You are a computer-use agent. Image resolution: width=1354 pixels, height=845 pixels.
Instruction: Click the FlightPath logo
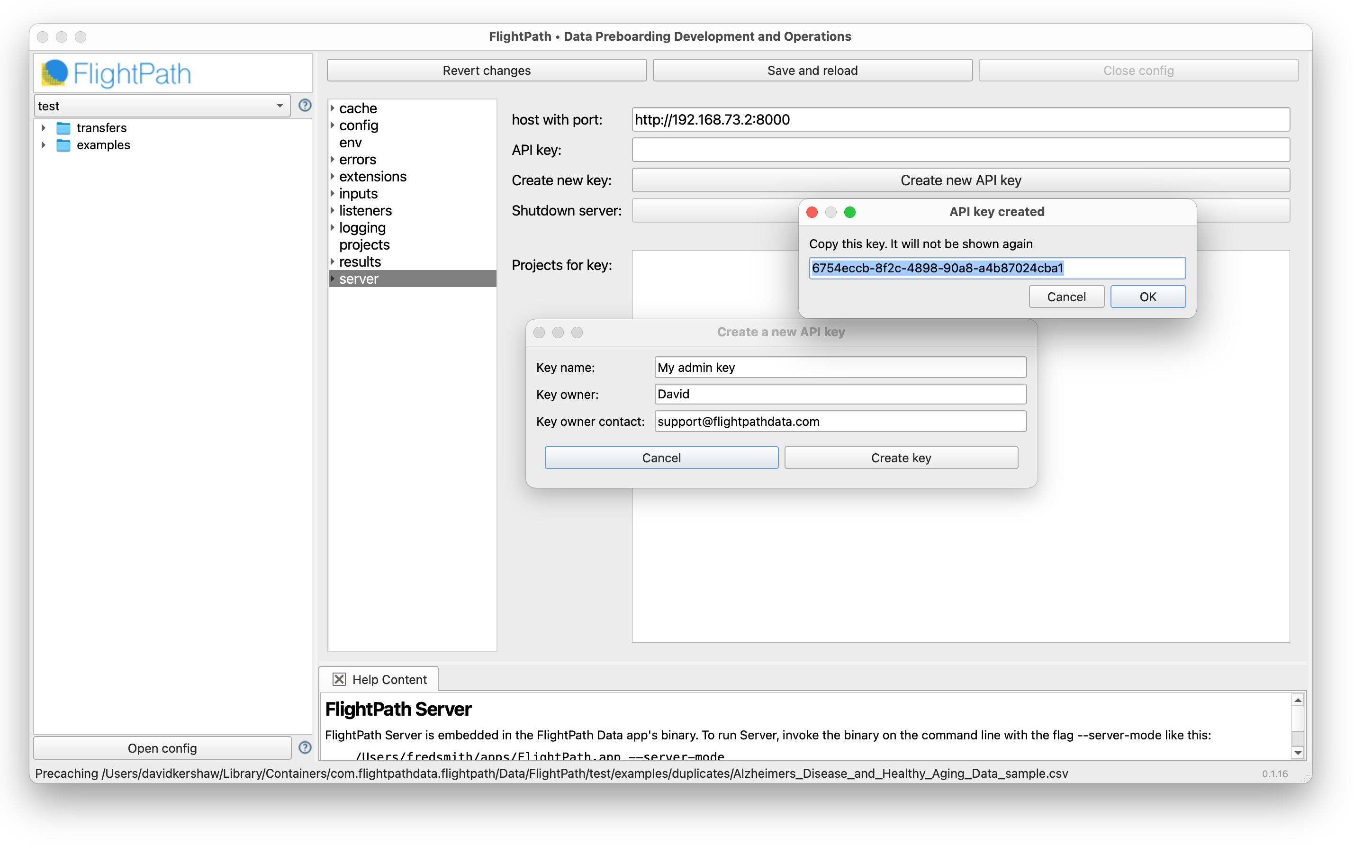tap(116, 73)
